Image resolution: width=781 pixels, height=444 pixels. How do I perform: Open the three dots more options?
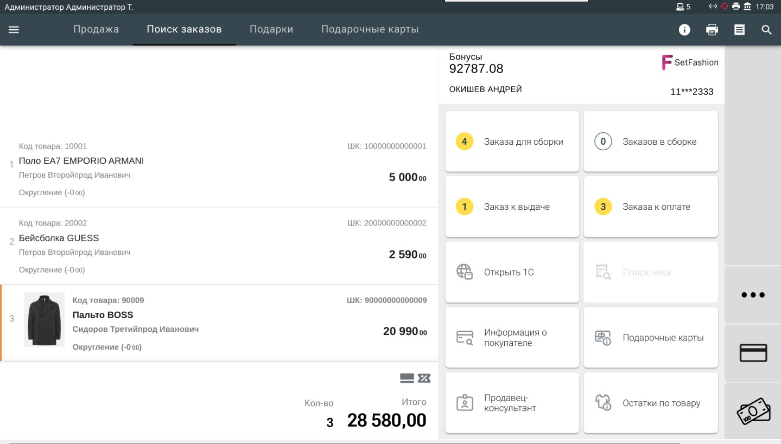tap(753, 295)
